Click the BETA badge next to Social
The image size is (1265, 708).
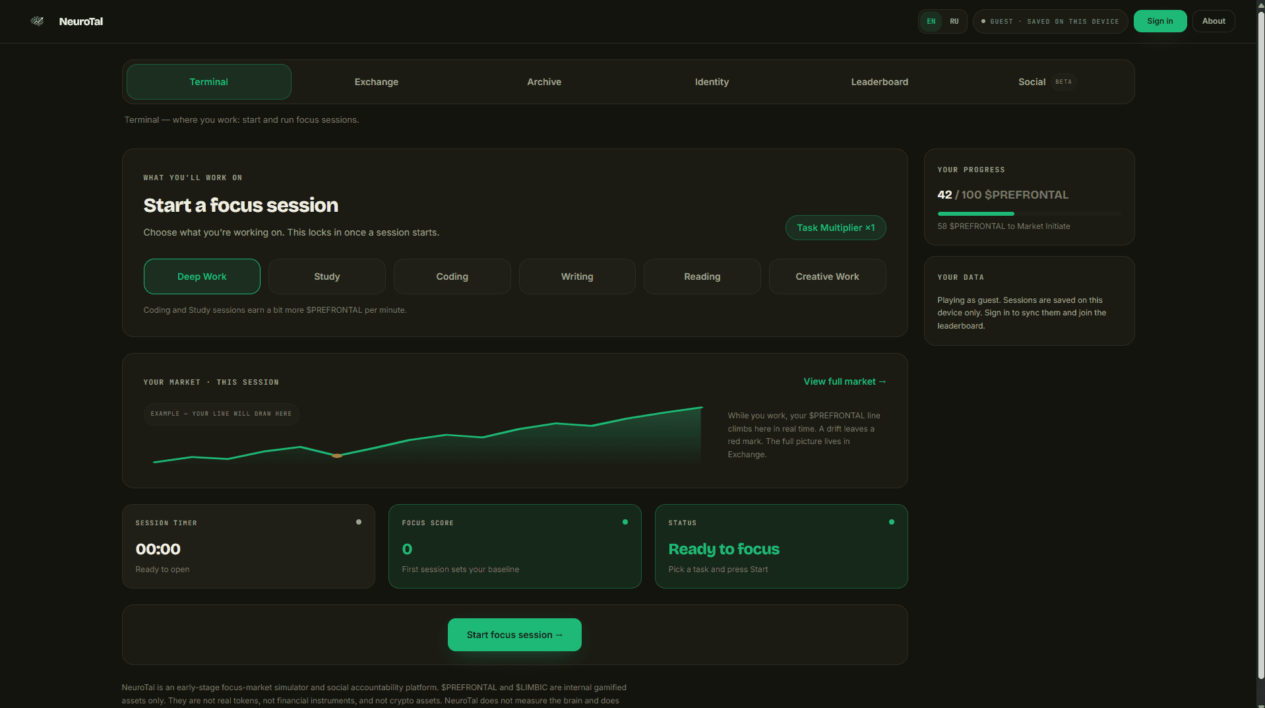tap(1063, 82)
